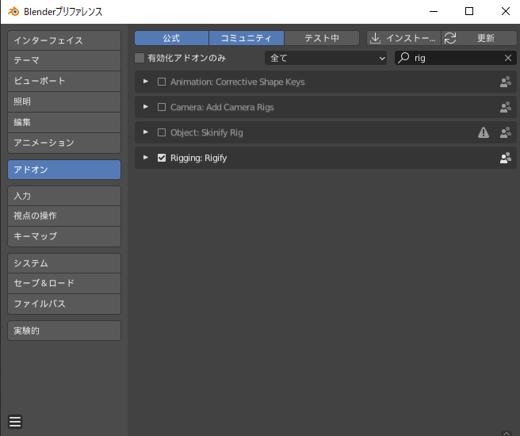Click the community icon on Skinify Rig row
The height and width of the screenshot is (436, 520).
505,132
